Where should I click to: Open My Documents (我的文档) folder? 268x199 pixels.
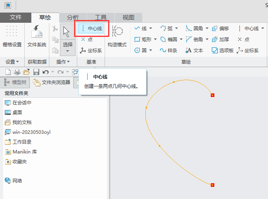click(x=18, y=122)
